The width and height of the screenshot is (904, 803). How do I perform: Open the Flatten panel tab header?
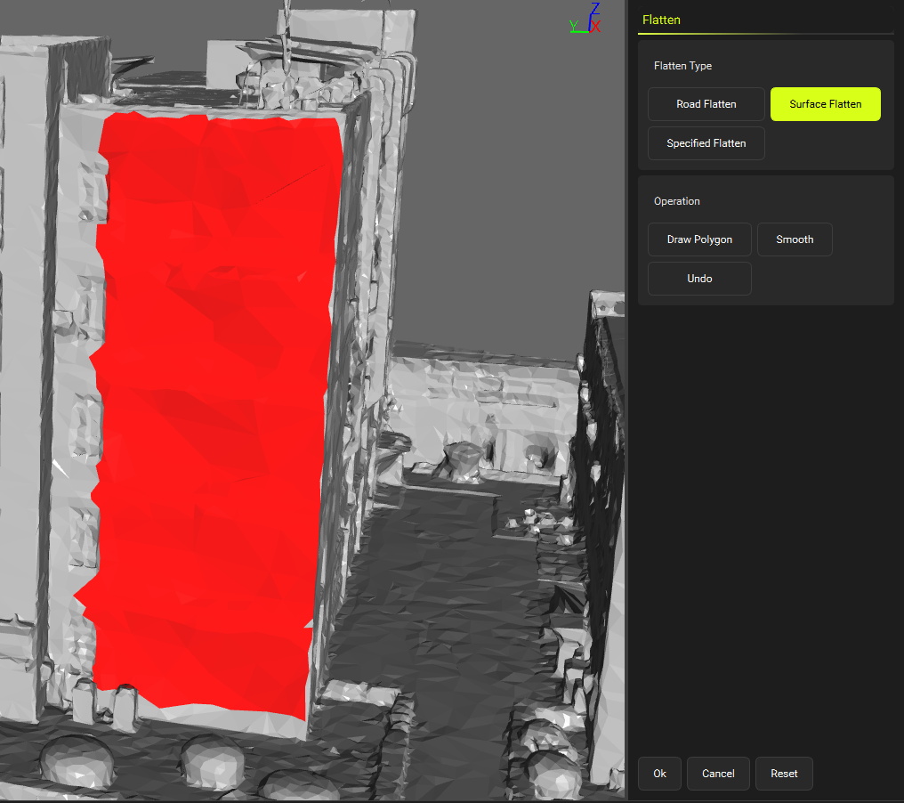click(661, 20)
